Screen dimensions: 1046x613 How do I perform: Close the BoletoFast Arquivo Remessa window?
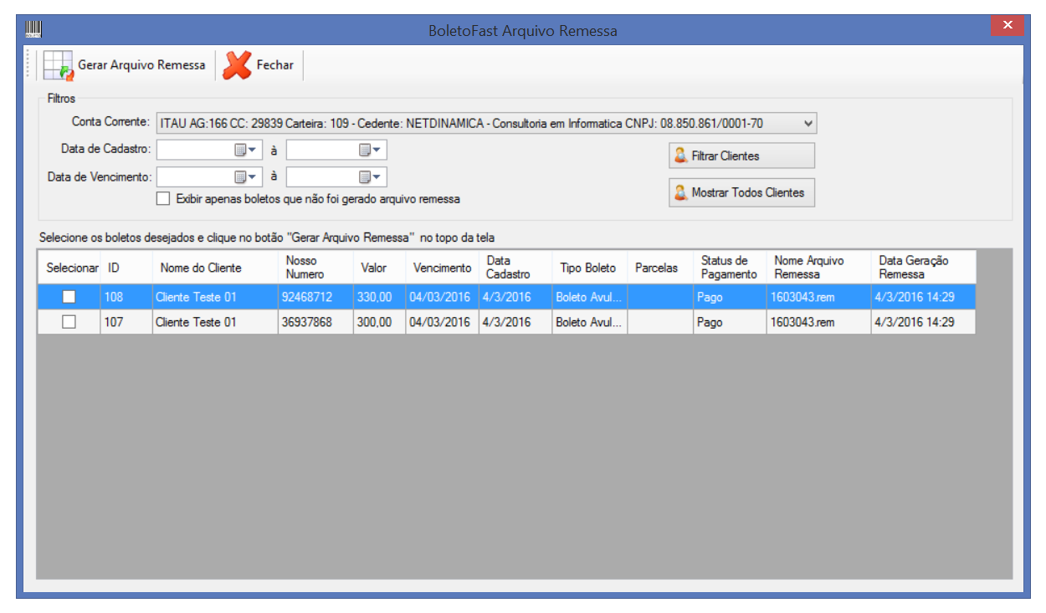pyautogui.click(x=1007, y=26)
